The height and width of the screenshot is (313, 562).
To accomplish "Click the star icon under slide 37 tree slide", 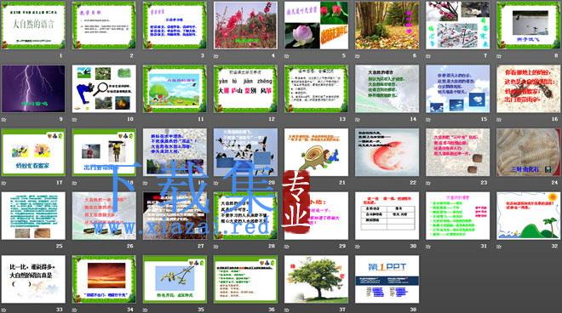I will pyautogui.click(x=287, y=310).
